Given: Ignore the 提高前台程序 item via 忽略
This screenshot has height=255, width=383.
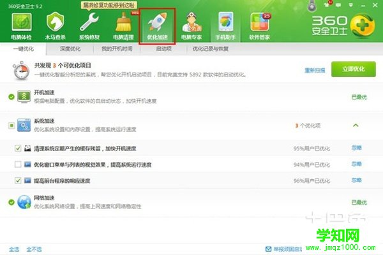Looking at the screenshot, I should coord(356,180).
